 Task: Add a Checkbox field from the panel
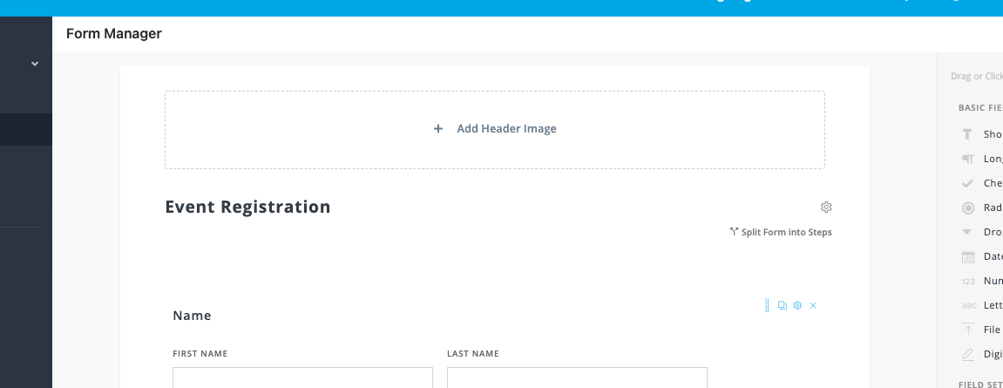(980, 183)
